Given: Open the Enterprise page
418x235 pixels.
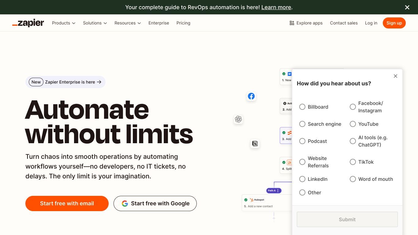Looking at the screenshot, I should tap(159, 23).
